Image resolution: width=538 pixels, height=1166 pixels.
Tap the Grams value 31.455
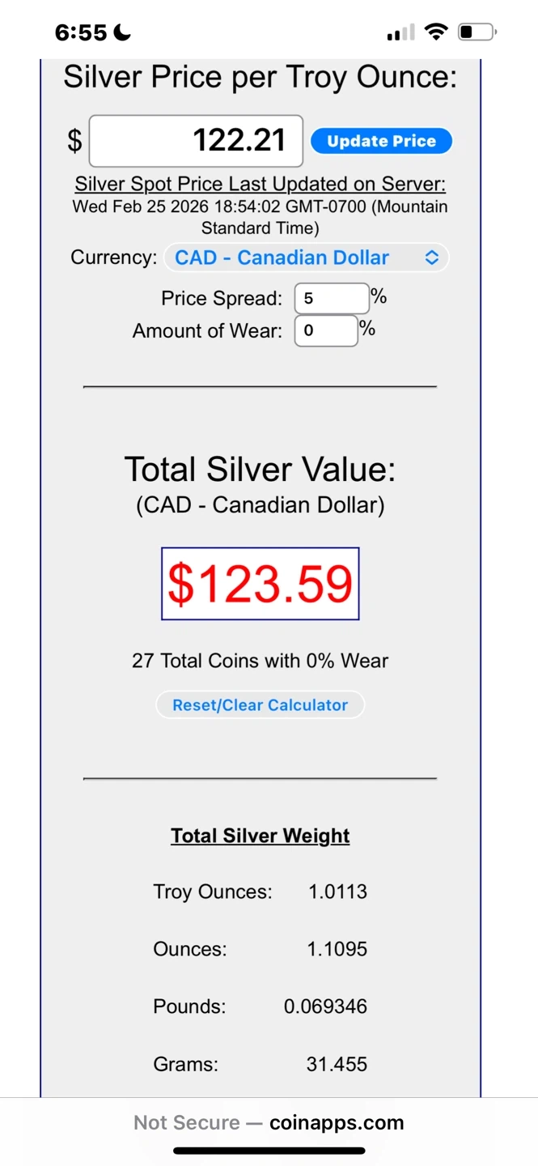point(337,1063)
